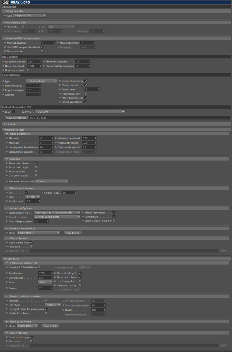Click Light cache Save to File button

pos(50,326)
